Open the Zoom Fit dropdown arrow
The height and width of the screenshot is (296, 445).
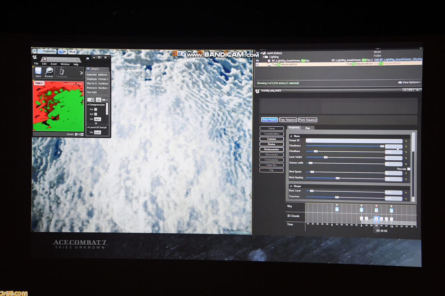point(82,134)
